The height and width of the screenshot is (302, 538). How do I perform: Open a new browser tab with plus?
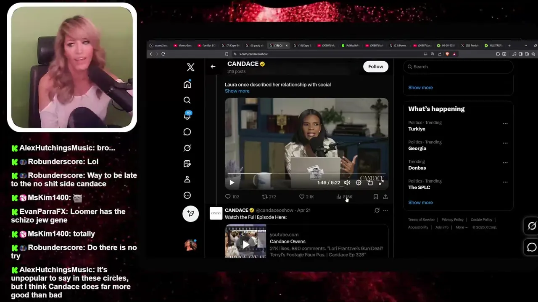point(509,45)
